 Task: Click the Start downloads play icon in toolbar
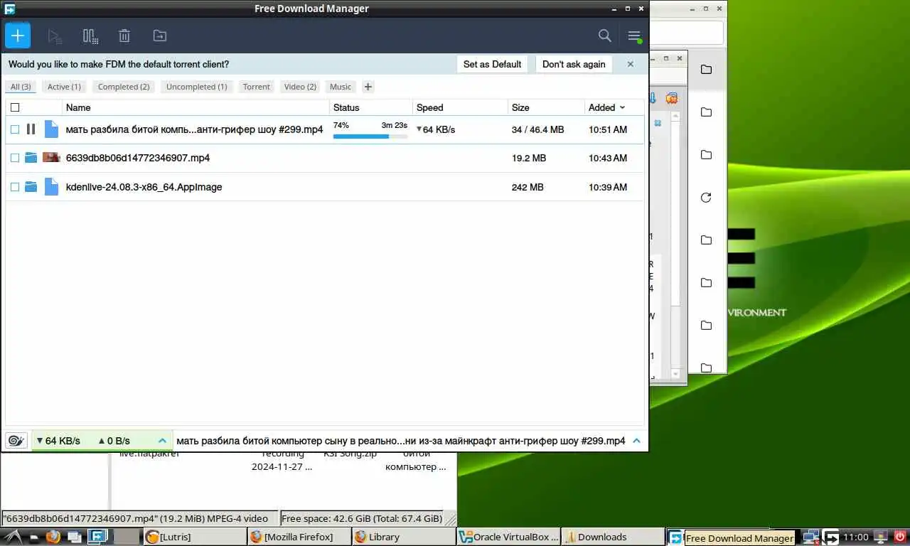(x=55, y=36)
